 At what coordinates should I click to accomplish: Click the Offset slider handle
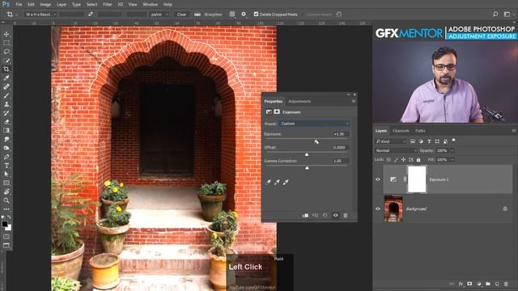307,154
